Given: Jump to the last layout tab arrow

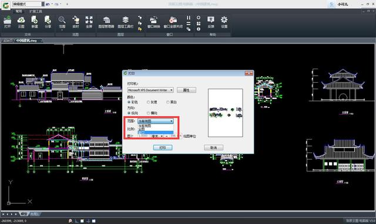Looking at the screenshot, I should point(16,214).
